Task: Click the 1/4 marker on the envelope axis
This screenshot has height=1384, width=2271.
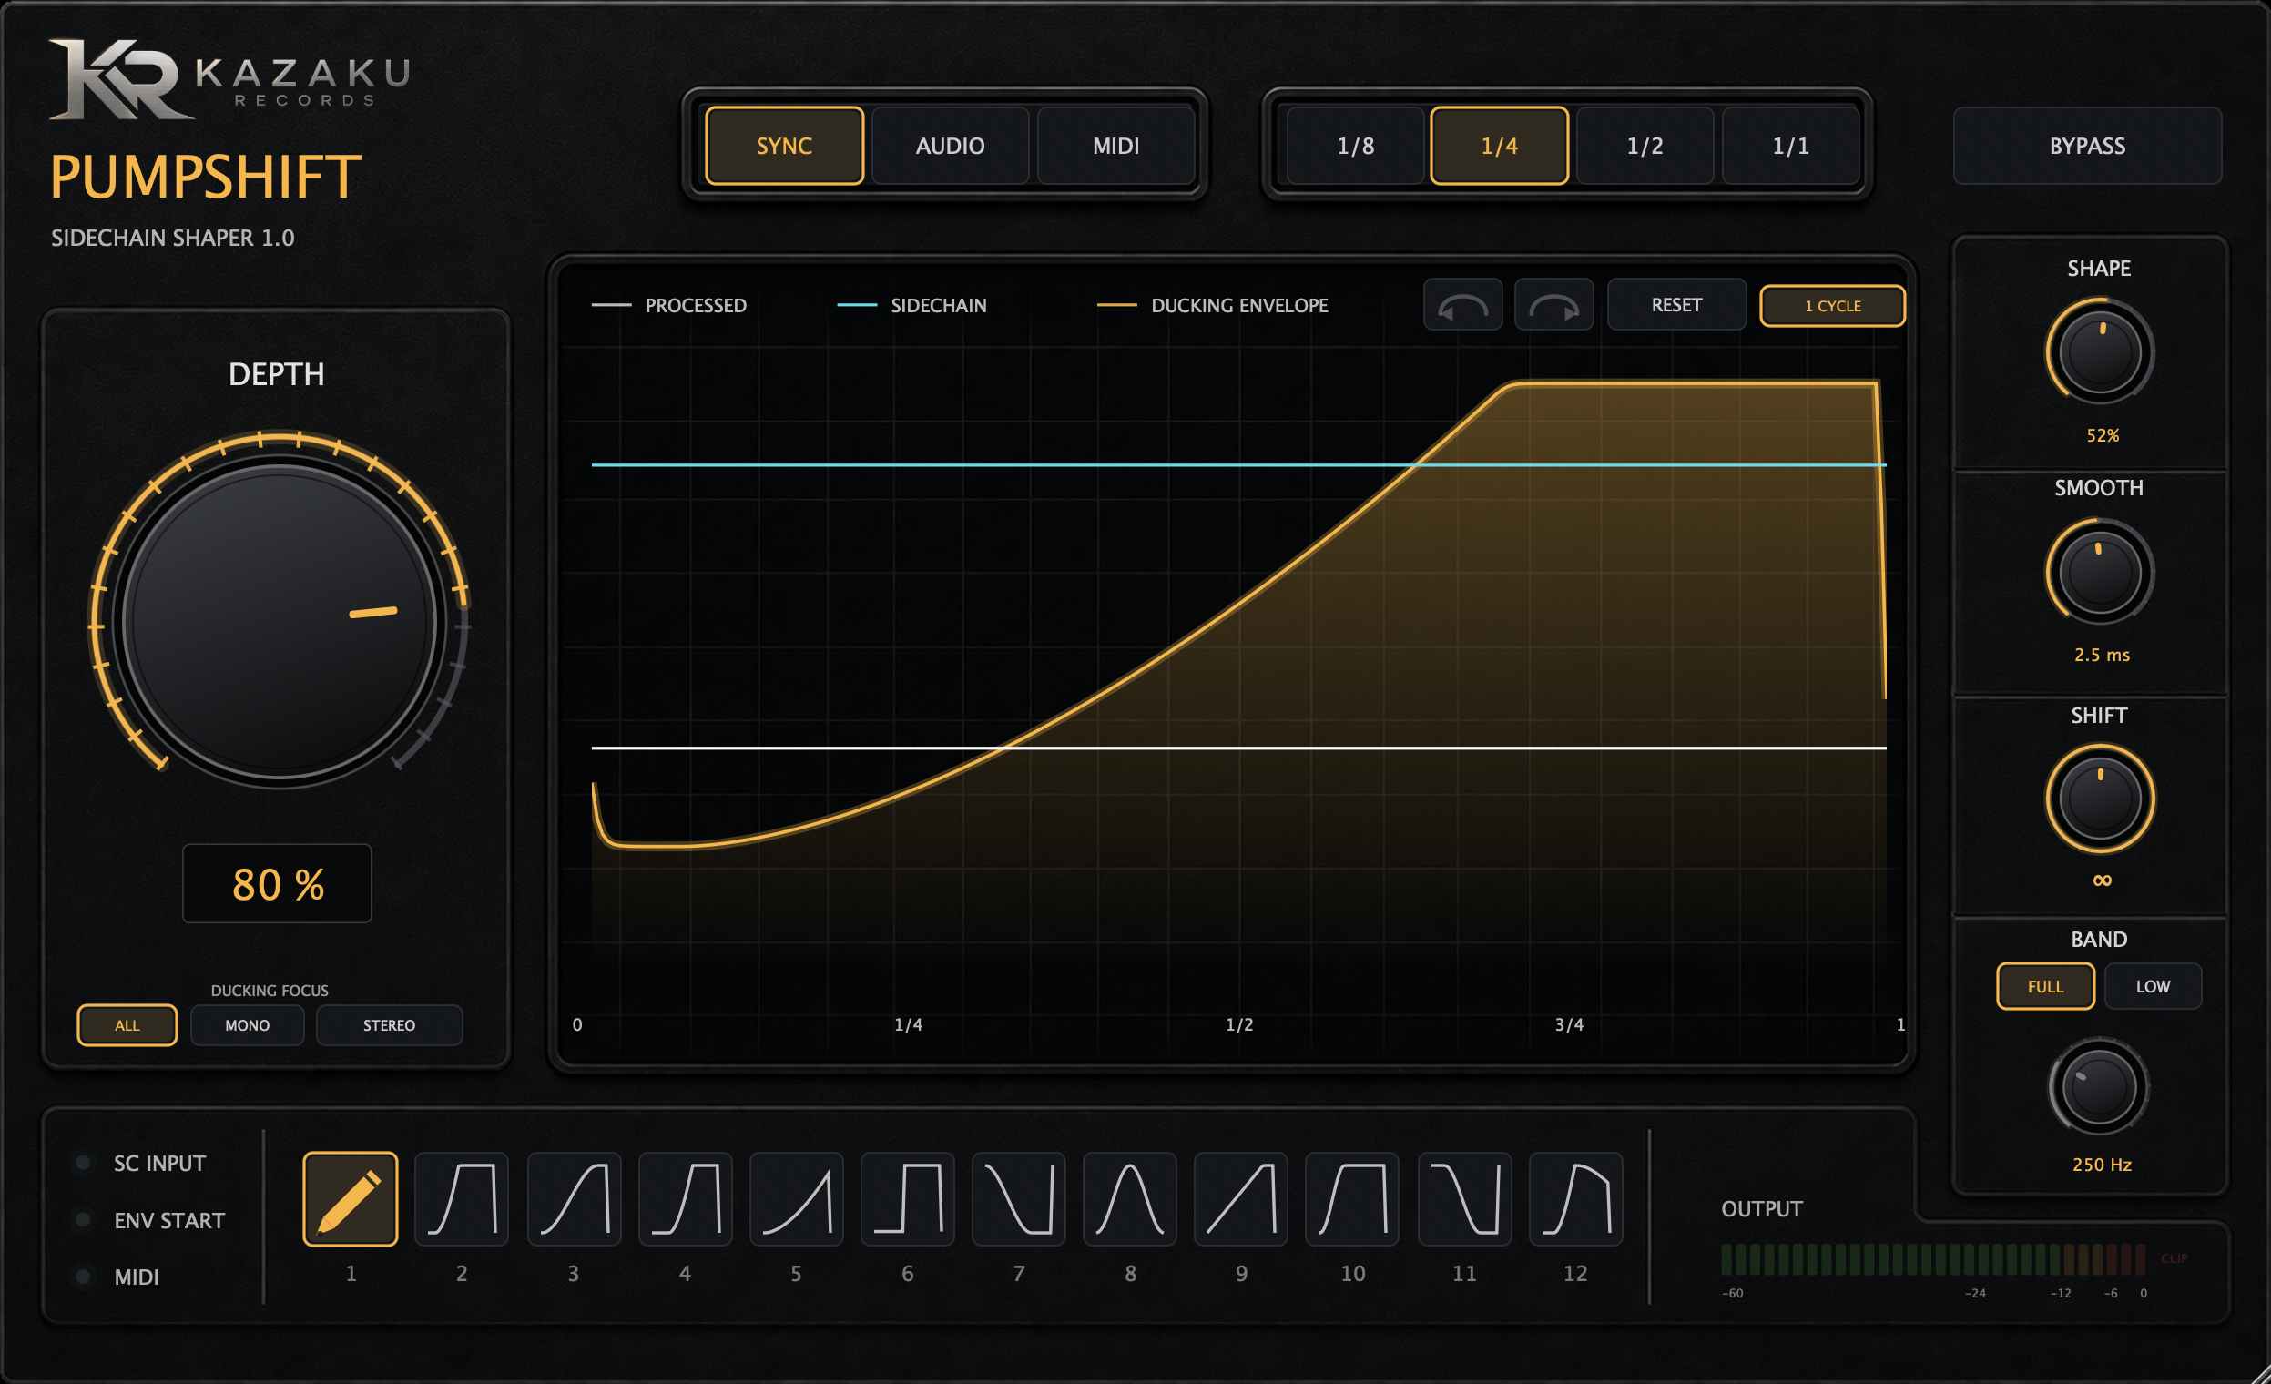Action: click(x=908, y=1024)
